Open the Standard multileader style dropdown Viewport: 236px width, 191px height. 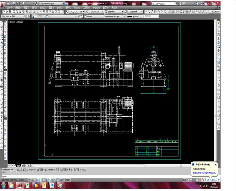[135, 12]
